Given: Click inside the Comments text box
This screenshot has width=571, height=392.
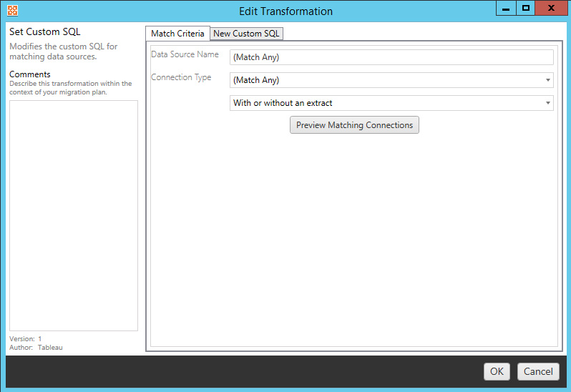Looking at the screenshot, I should pos(74,215).
